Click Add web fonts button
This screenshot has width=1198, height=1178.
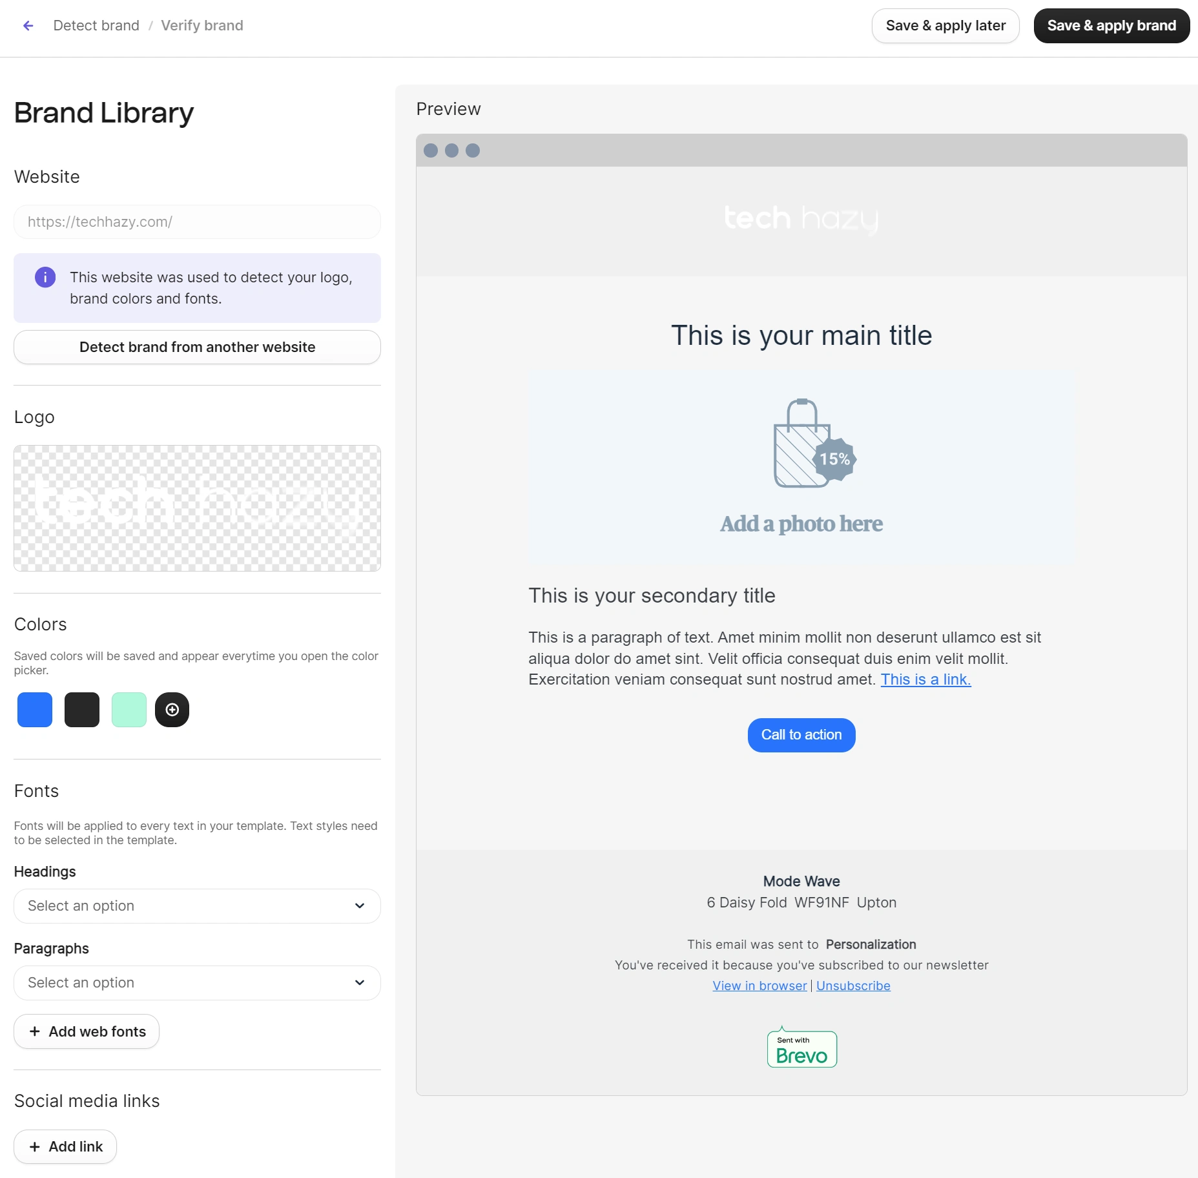(87, 1031)
